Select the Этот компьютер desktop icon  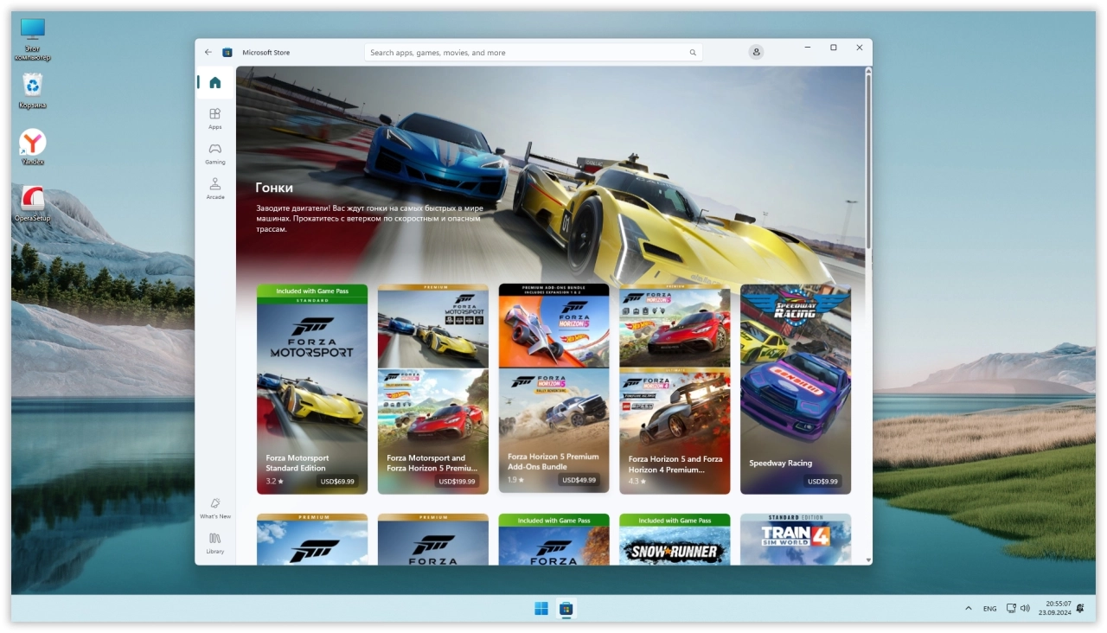[33, 40]
